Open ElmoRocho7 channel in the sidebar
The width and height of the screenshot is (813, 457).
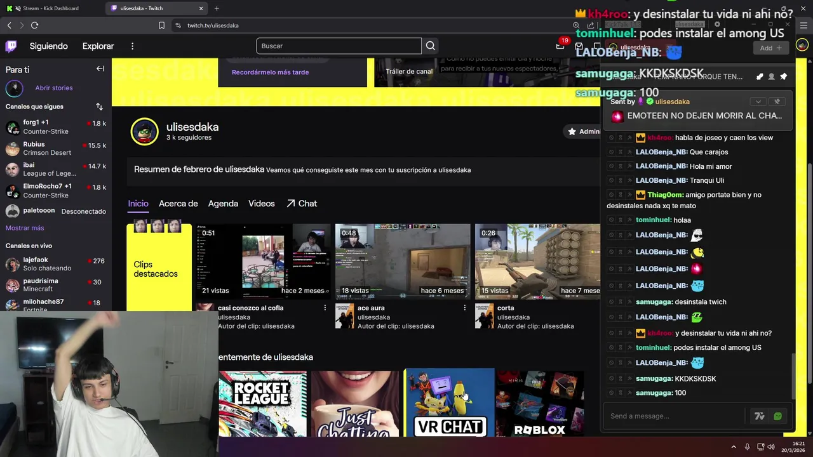point(56,190)
